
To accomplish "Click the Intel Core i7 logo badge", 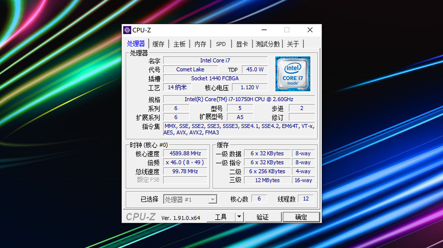I will click(x=293, y=74).
